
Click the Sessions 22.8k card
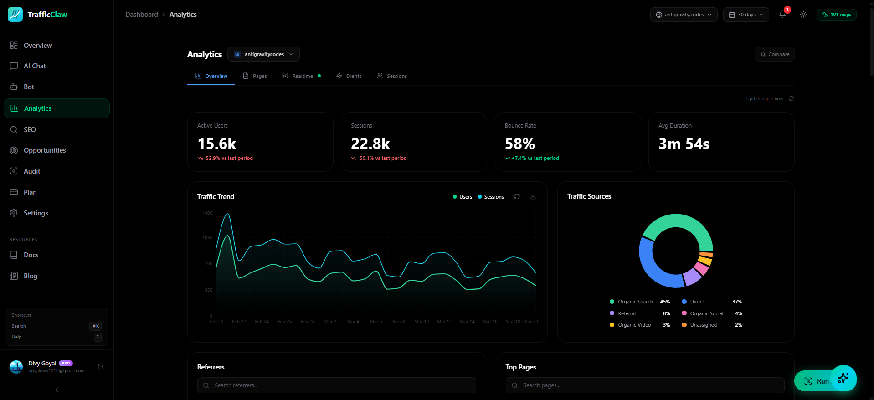(414, 142)
